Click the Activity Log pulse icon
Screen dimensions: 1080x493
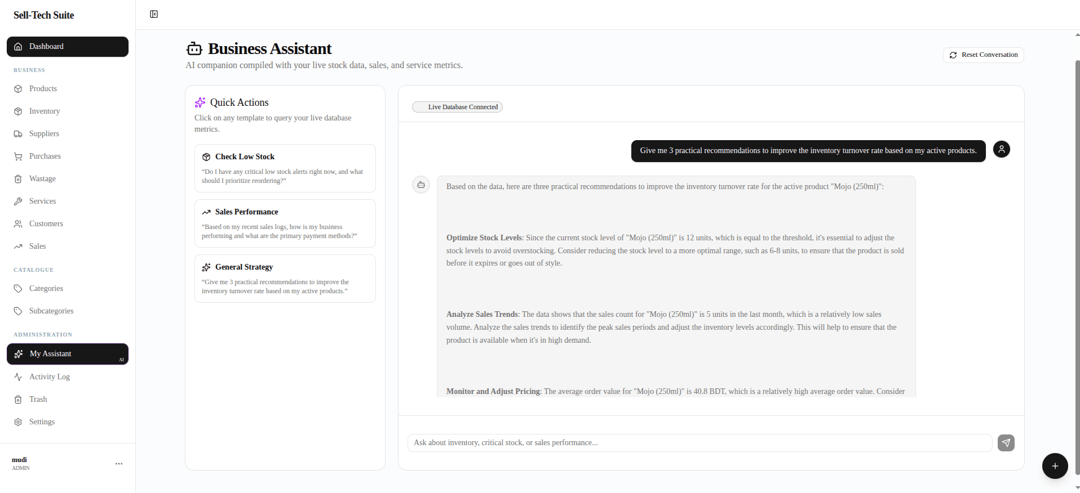coord(18,377)
